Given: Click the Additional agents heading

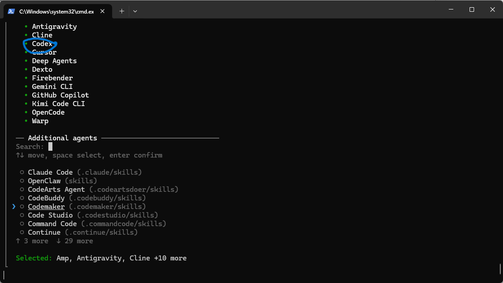Looking at the screenshot, I should (x=62, y=138).
